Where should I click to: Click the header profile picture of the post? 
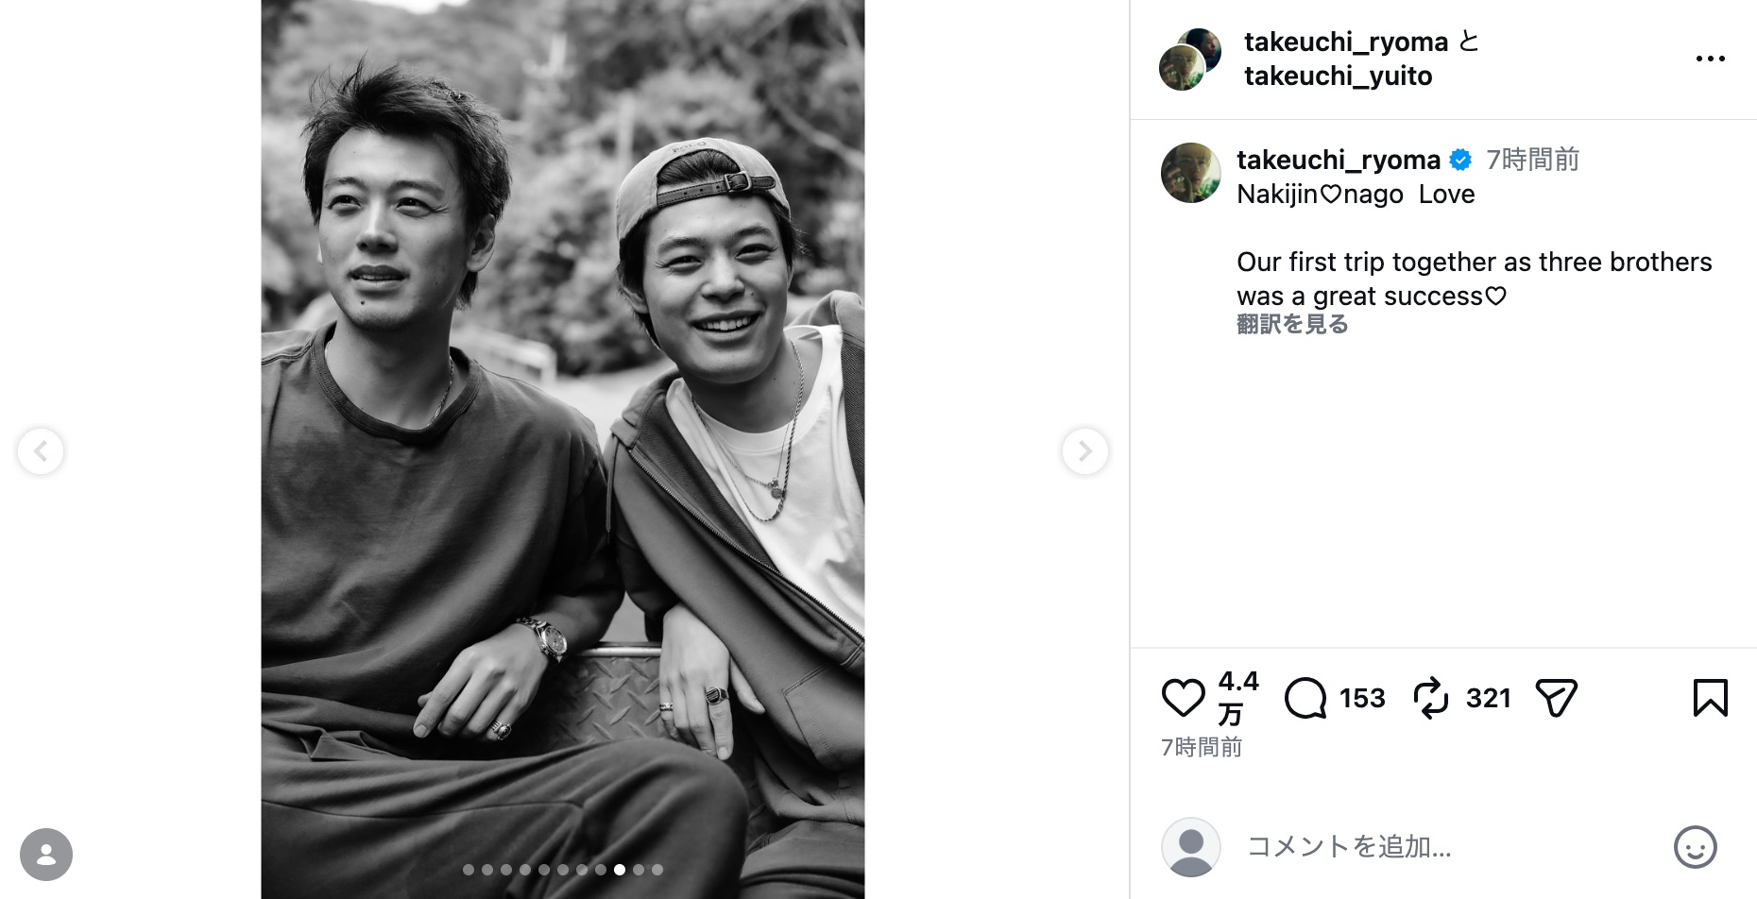(x=1189, y=59)
